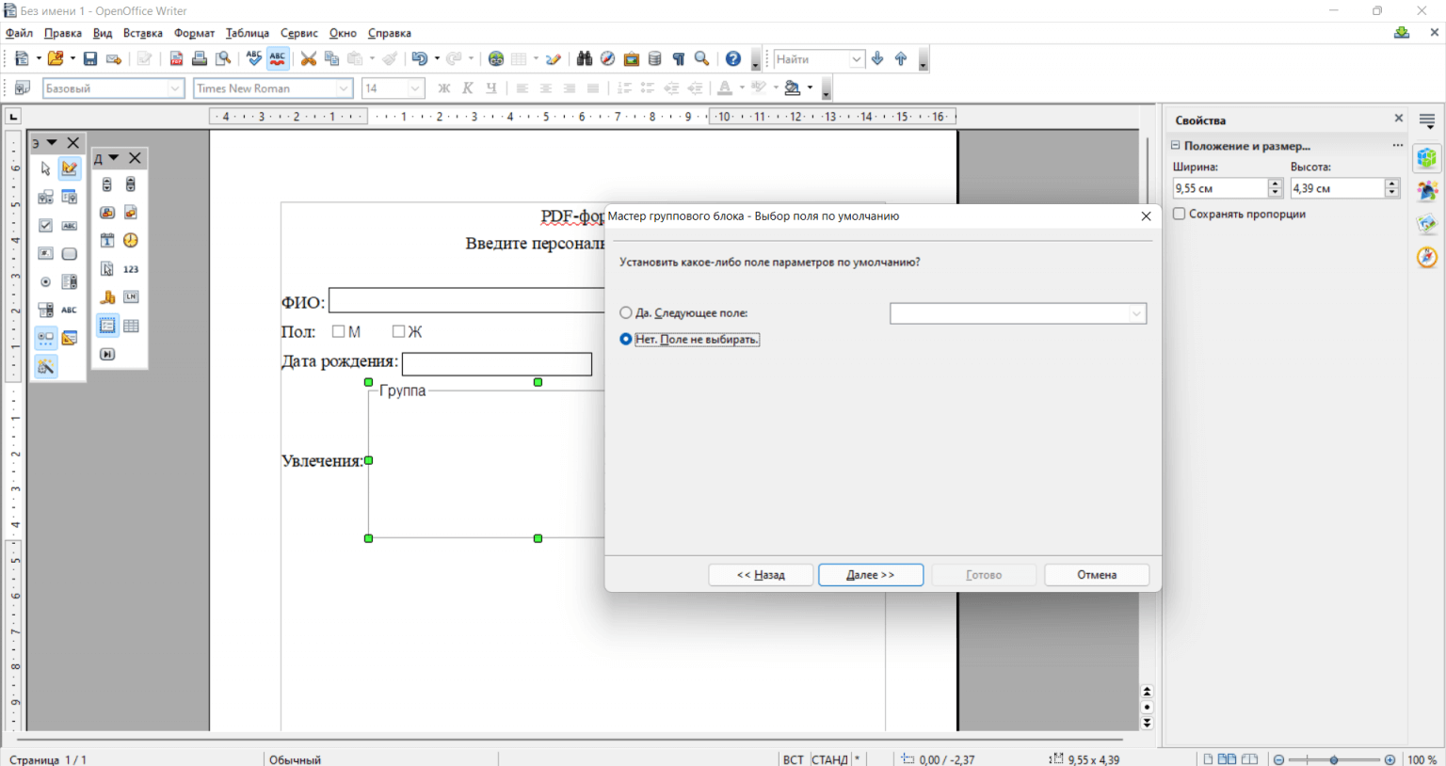Toggle italic 'К' formatting button
The height and width of the screenshot is (766, 1446).
(468, 88)
